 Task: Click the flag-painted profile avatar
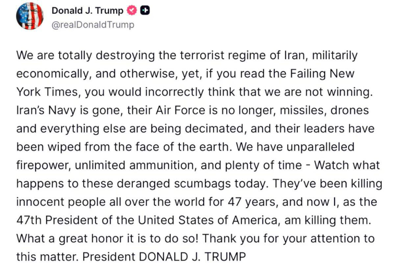(30, 16)
